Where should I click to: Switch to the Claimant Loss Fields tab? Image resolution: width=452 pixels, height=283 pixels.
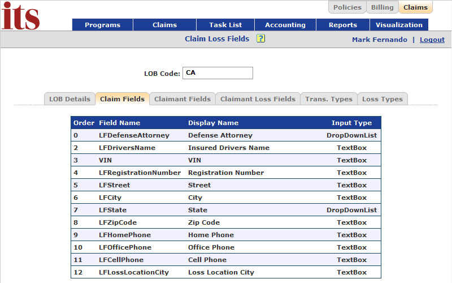point(258,98)
